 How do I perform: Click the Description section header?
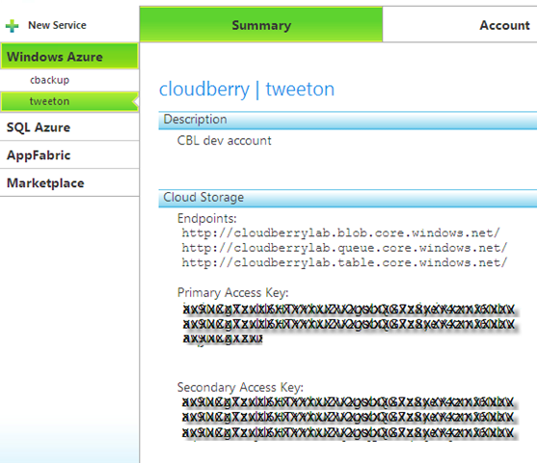coord(348,121)
